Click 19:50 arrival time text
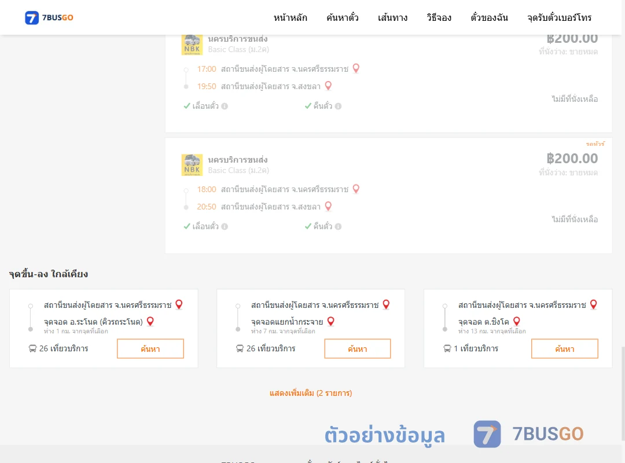 tap(207, 86)
